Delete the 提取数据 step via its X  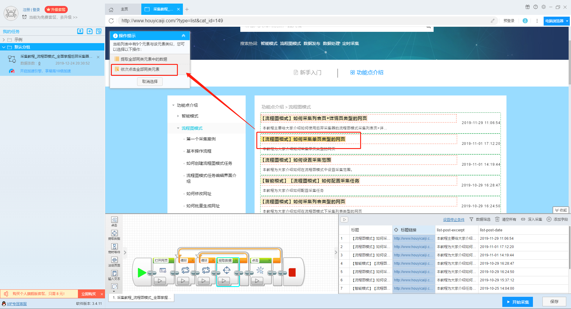tap(236, 261)
